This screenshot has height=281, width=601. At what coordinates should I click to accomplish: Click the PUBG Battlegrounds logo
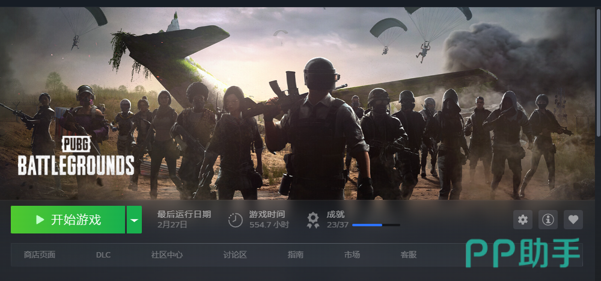(76, 155)
